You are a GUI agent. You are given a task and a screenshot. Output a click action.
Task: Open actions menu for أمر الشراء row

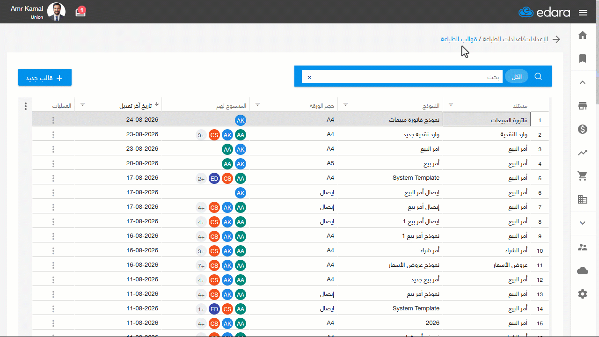point(53,251)
